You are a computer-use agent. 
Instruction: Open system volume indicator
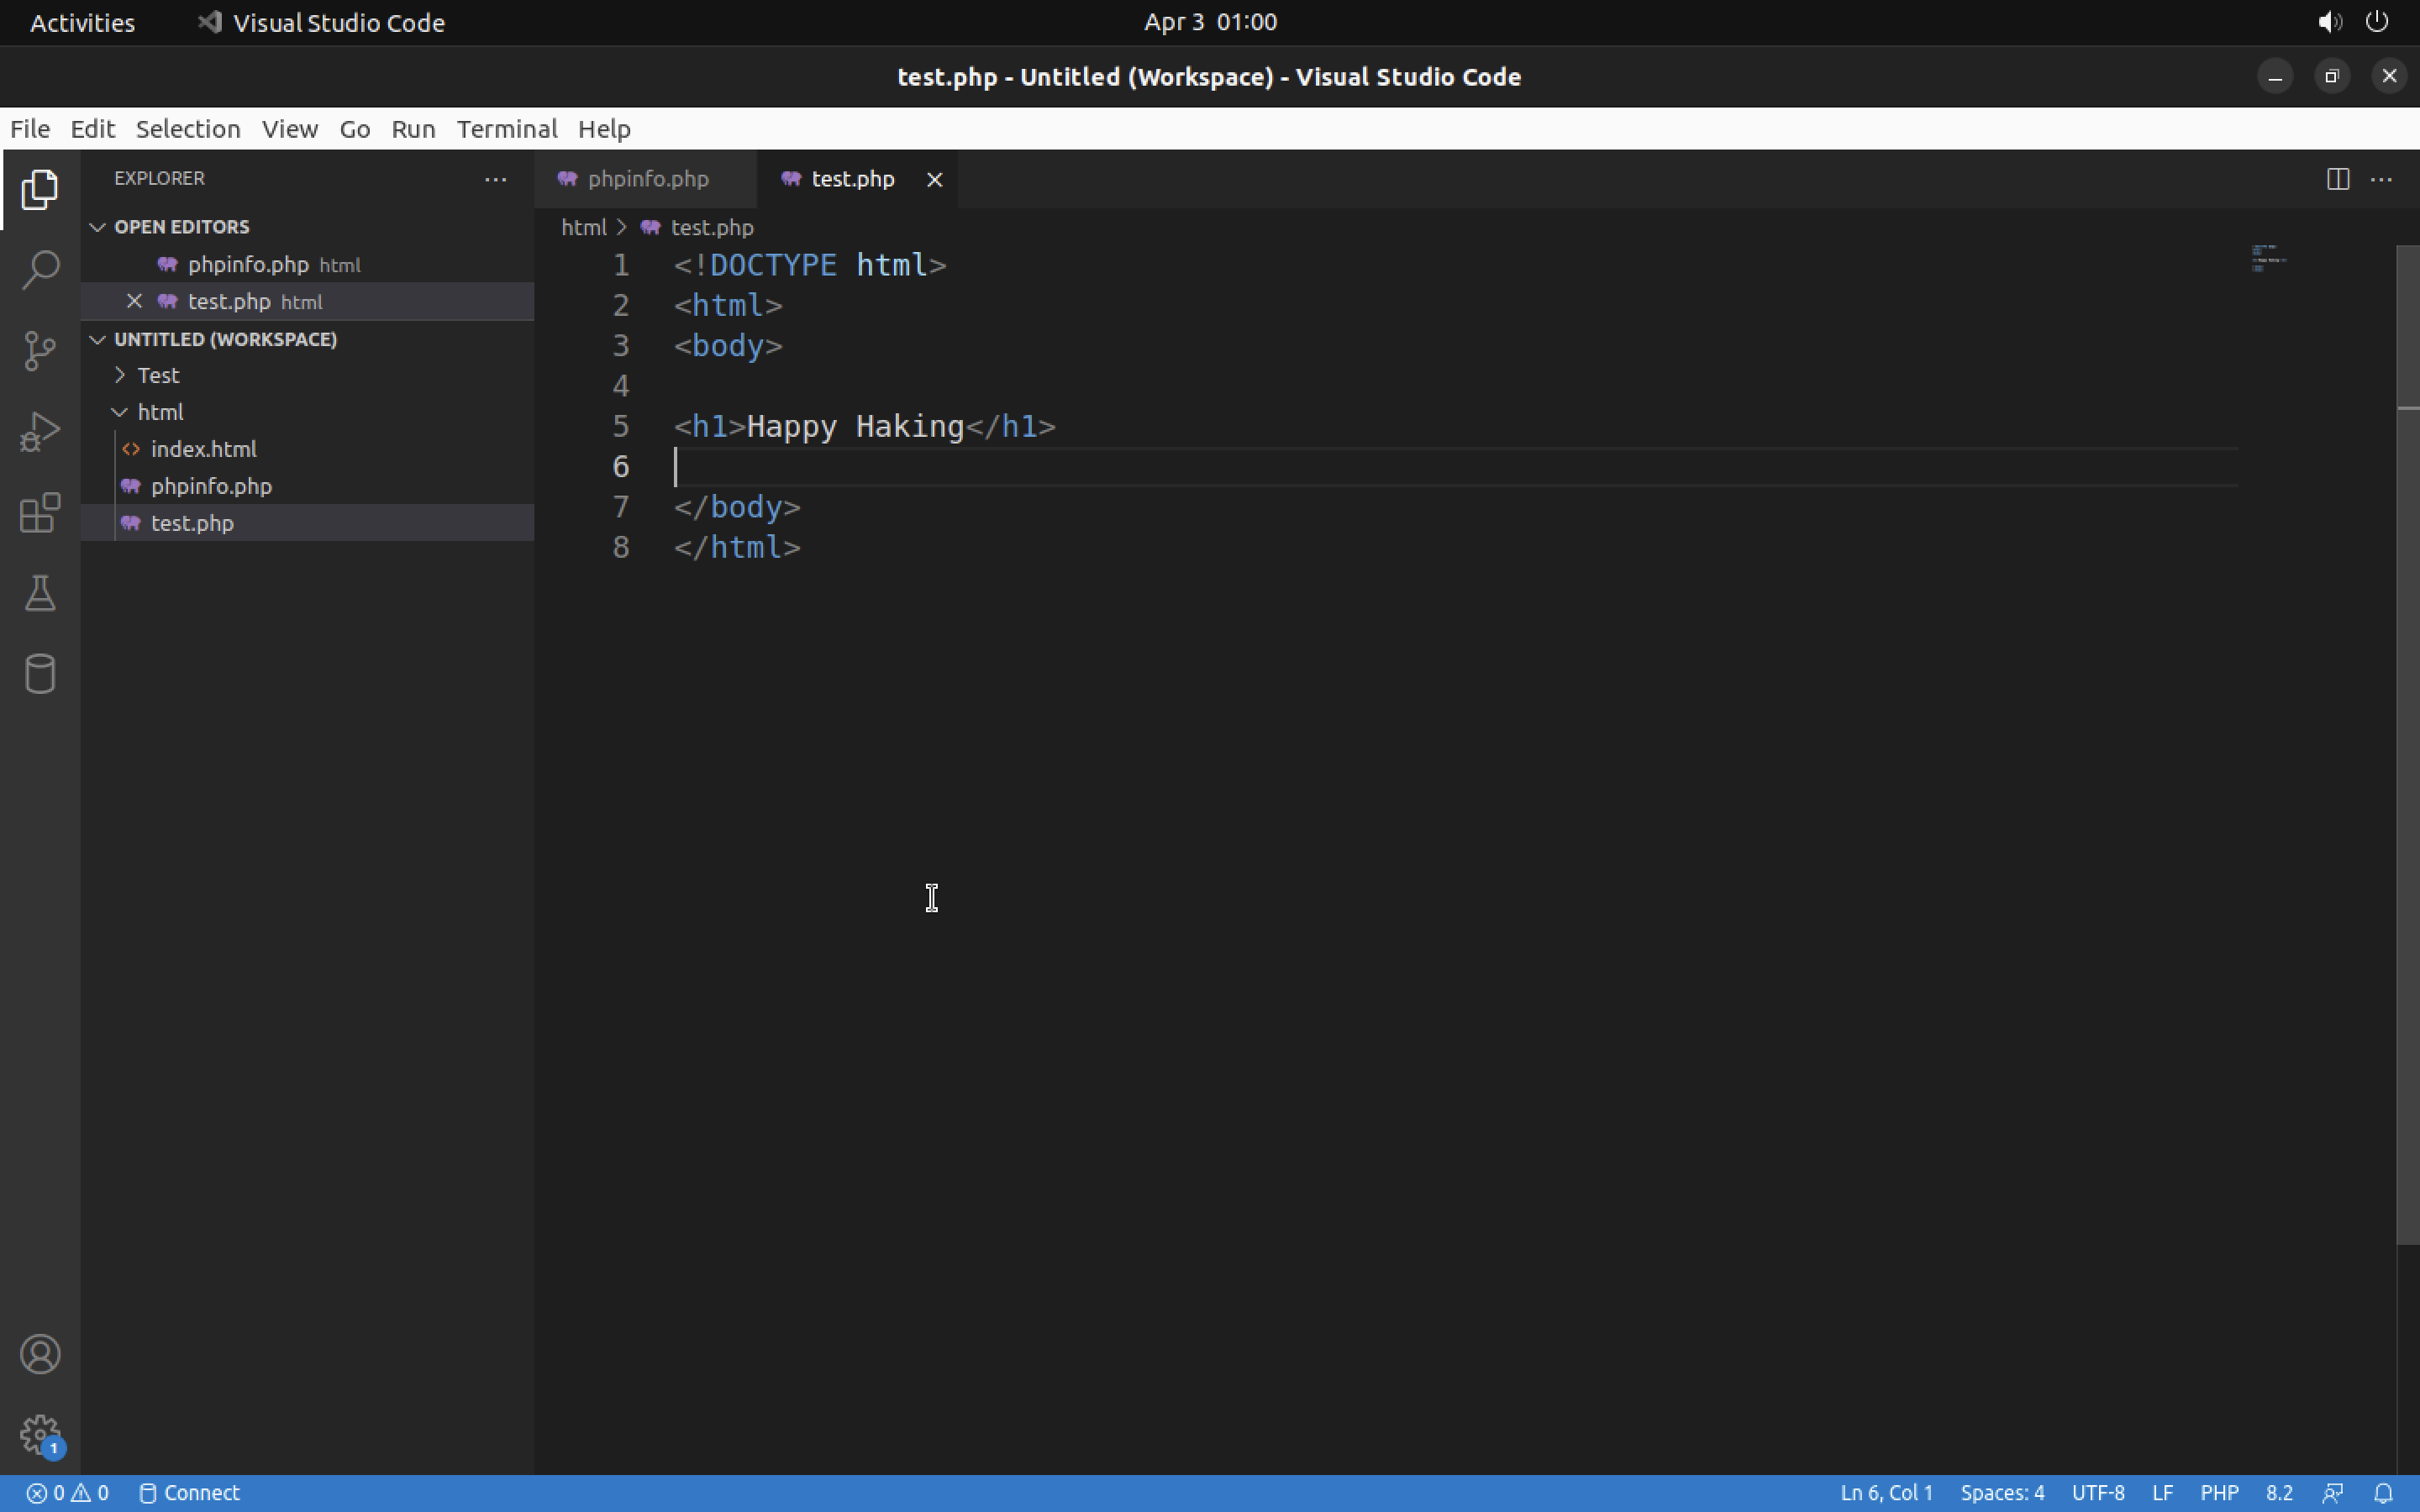pyautogui.click(x=2329, y=22)
